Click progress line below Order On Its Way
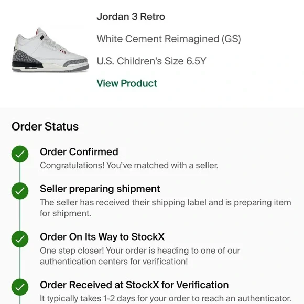 [20, 263]
